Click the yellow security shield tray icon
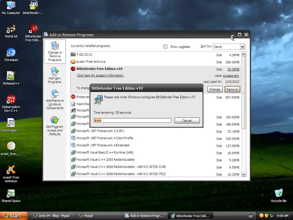The width and height of the screenshot is (293, 220). tap(266, 216)
